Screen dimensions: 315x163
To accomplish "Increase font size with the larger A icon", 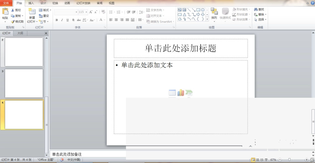I will tap(91, 12).
